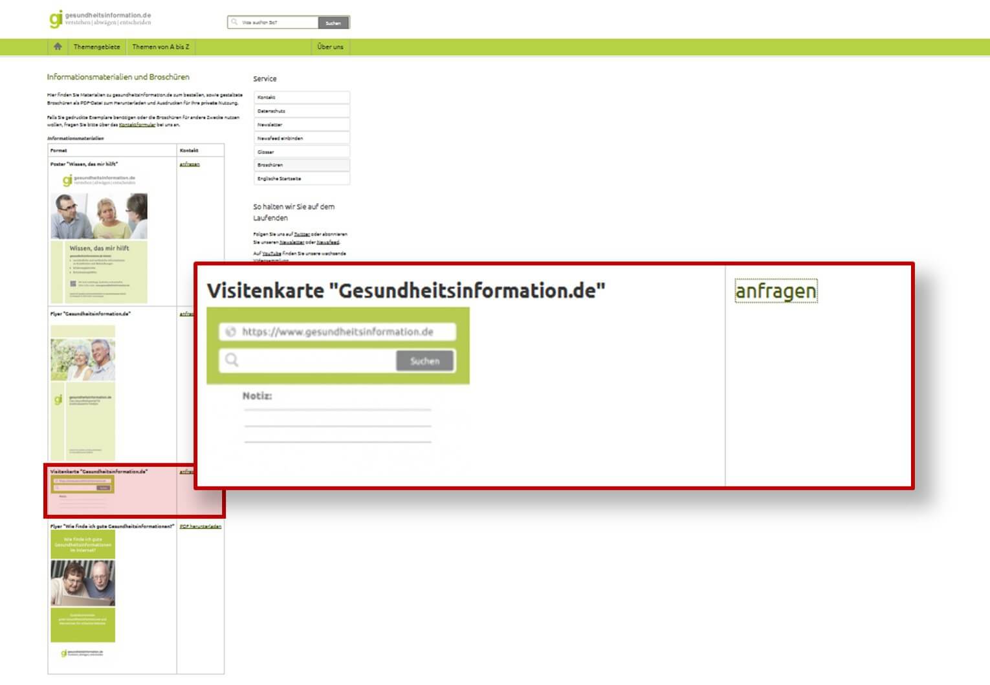The height and width of the screenshot is (685, 990).
Task: Open the Newsletter link in the Laufenden text
Action: (291, 242)
